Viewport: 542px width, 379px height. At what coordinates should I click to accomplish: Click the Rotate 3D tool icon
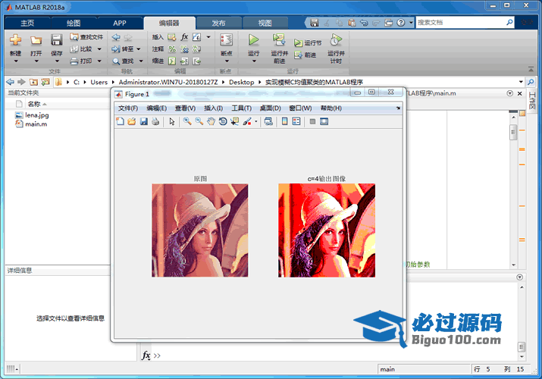[223, 121]
